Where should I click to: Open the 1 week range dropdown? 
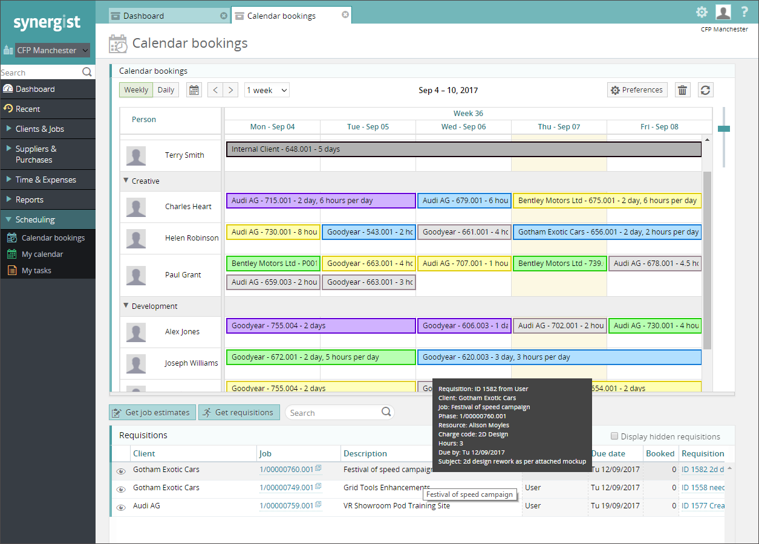(x=267, y=90)
